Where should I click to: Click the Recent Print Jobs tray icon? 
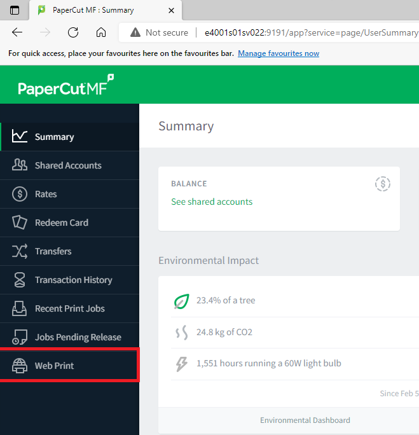pos(20,308)
